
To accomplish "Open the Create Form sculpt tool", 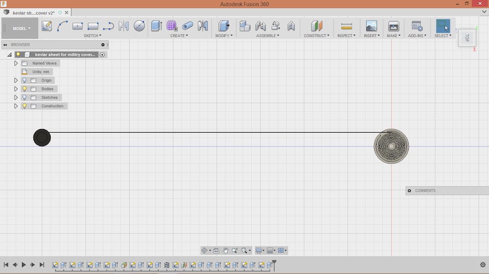I will (x=172, y=26).
